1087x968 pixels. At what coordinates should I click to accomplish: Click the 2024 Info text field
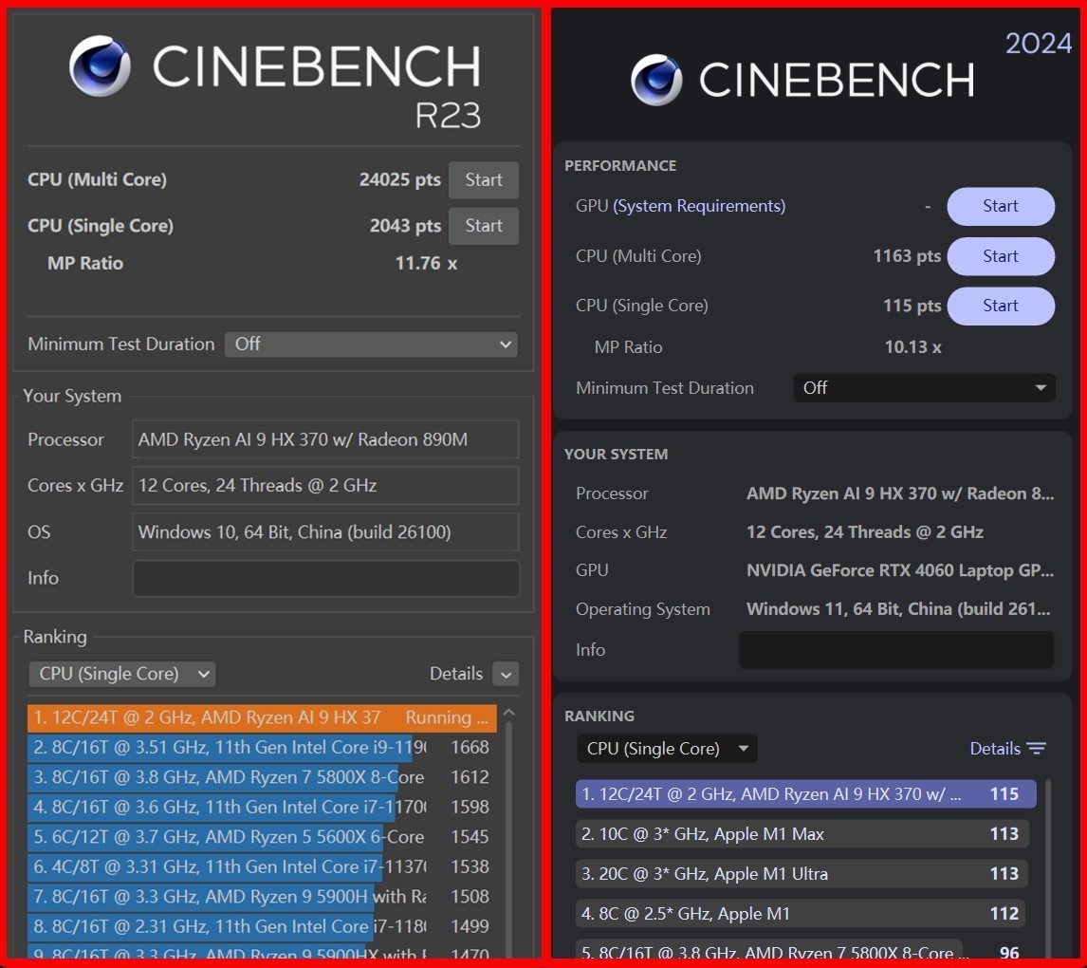click(x=895, y=650)
